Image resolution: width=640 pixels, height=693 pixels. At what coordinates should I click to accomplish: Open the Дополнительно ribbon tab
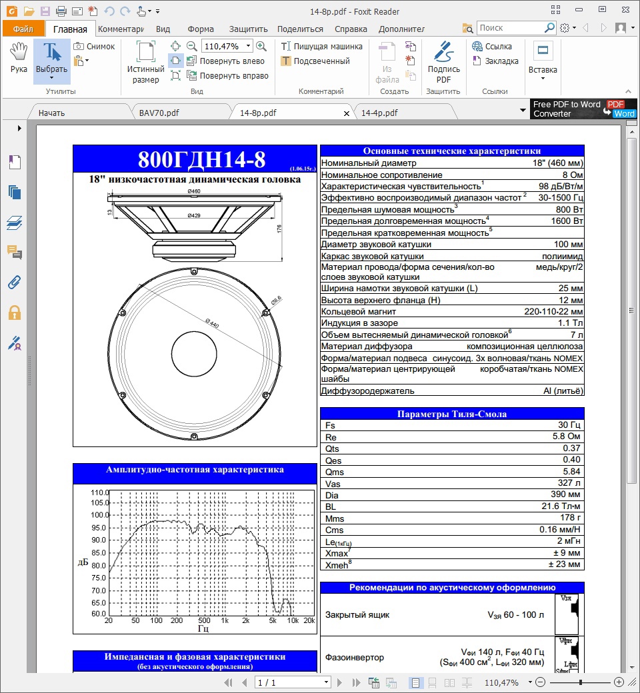click(401, 29)
